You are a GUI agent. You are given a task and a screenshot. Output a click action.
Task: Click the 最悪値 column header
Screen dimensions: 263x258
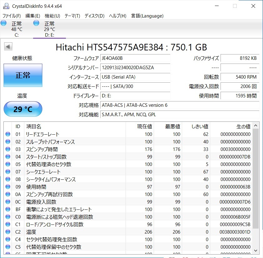coord(168,126)
